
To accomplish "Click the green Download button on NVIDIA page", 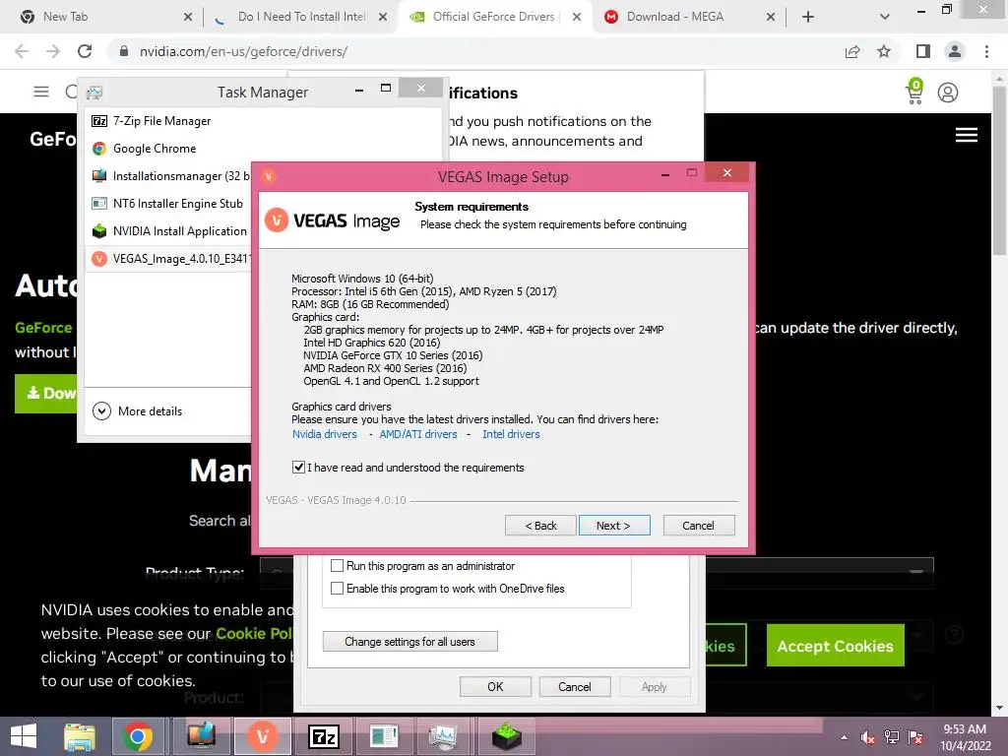I will (45, 393).
